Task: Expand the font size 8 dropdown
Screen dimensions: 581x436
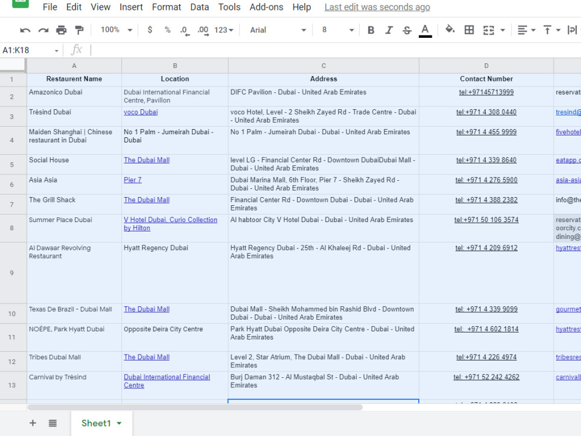Action: [337, 30]
